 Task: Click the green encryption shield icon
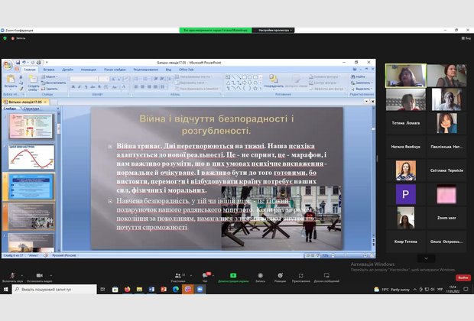(x=5, y=38)
